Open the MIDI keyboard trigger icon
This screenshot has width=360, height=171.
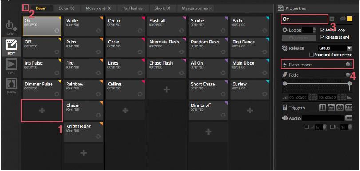point(323,108)
